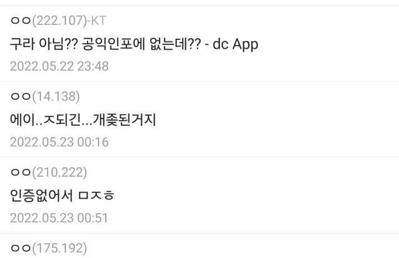Click the IP text (222.107)
The height and width of the screenshot is (258, 399).
point(60,21)
